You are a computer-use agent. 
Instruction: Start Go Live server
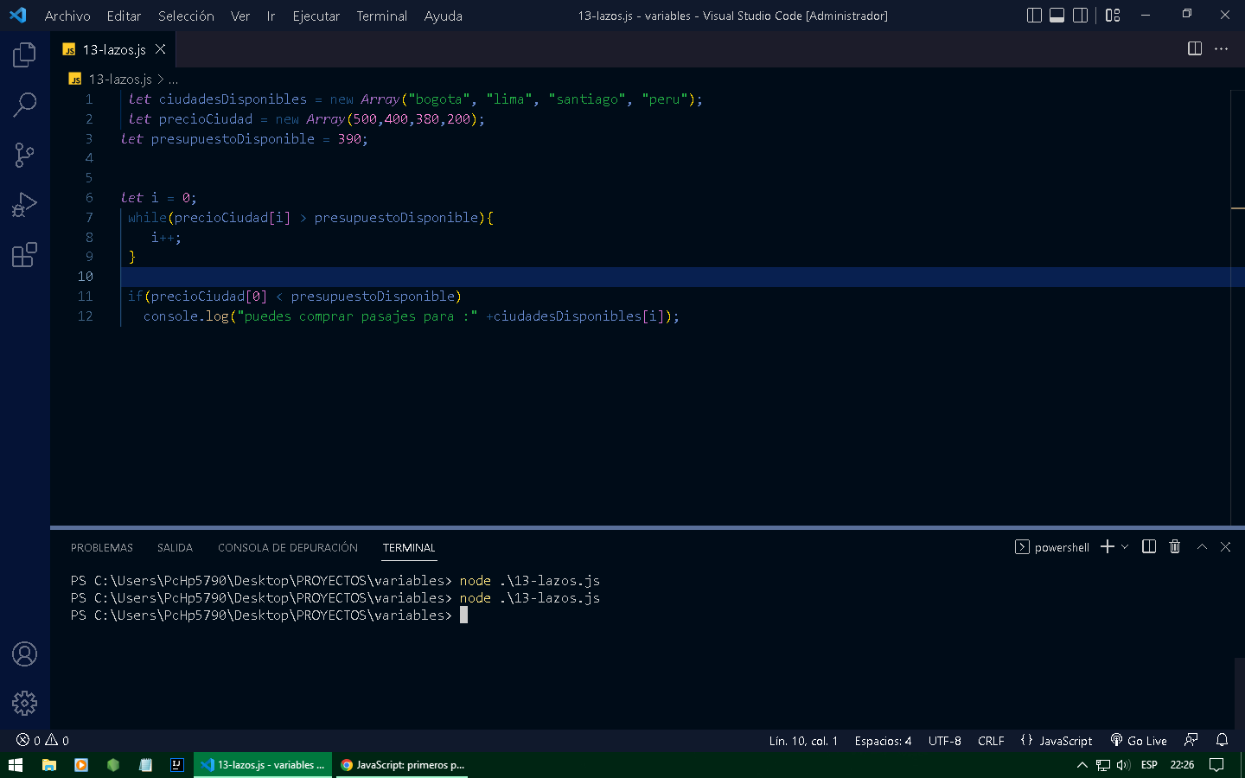pyautogui.click(x=1139, y=741)
